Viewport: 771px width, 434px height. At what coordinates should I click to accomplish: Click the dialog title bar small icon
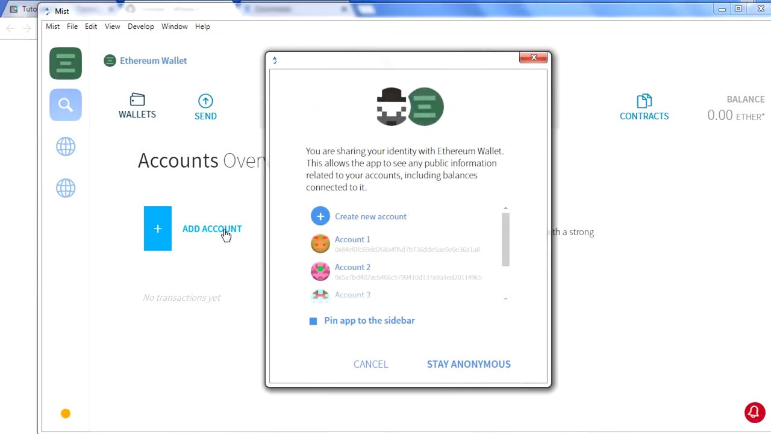[275, 60]
